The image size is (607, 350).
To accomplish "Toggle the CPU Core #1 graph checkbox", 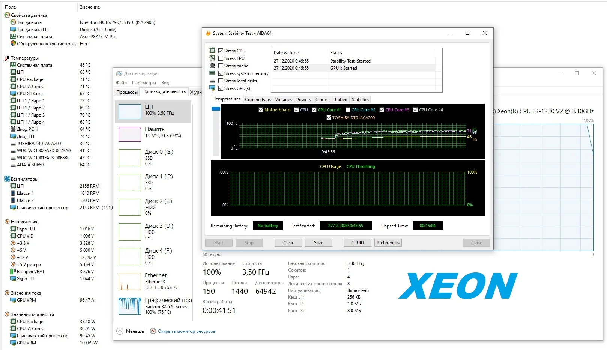I will pyautogui.click(x=314, y=110).
